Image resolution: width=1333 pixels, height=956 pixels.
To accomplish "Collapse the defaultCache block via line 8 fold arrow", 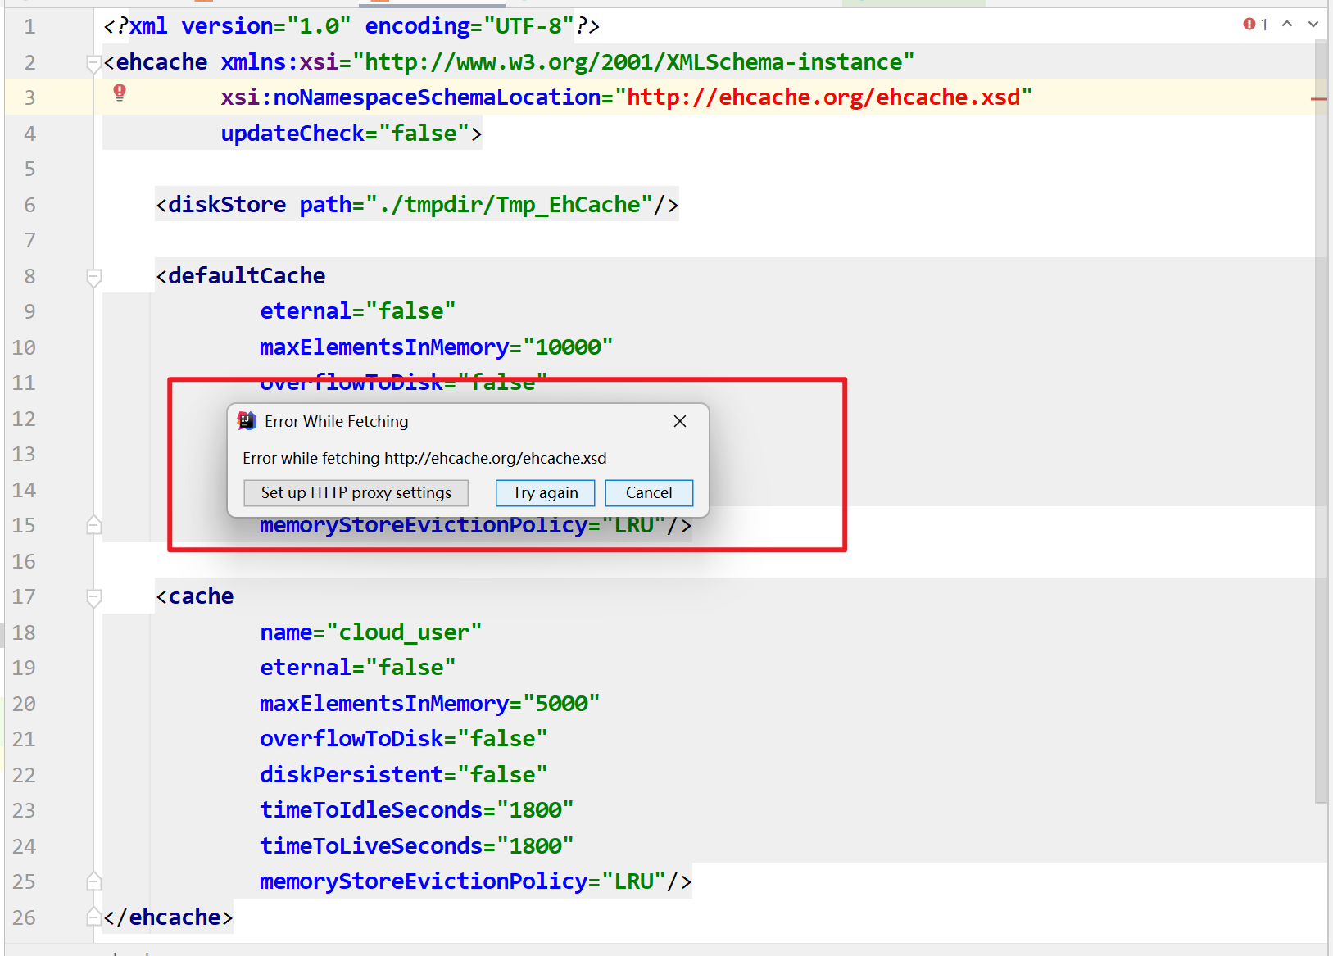I will [93, 277].
